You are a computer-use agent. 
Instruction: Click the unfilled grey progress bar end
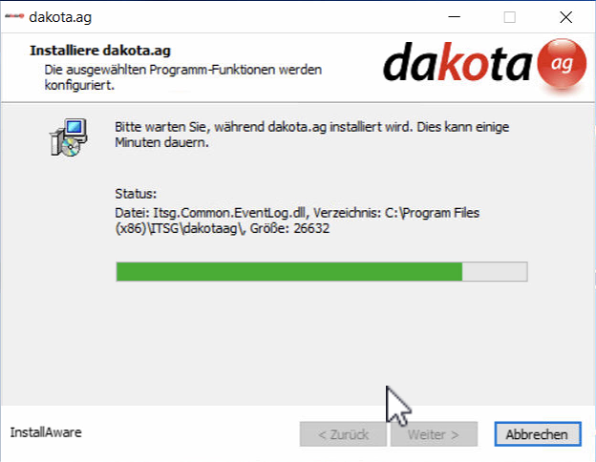495,272
